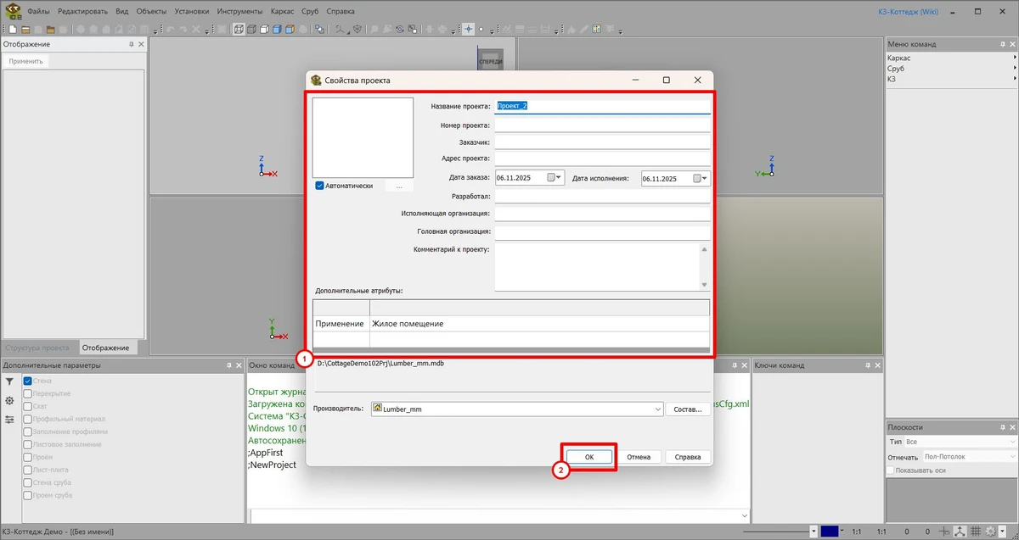Pin the Плоскости panel
This screenshot has width=1019, height=540.
[x=1001, y=427]
